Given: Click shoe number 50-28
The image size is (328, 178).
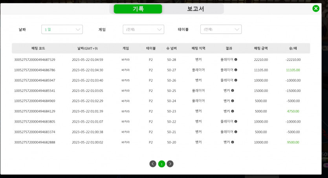Looking at the screenshot, I should click(172, 60).
